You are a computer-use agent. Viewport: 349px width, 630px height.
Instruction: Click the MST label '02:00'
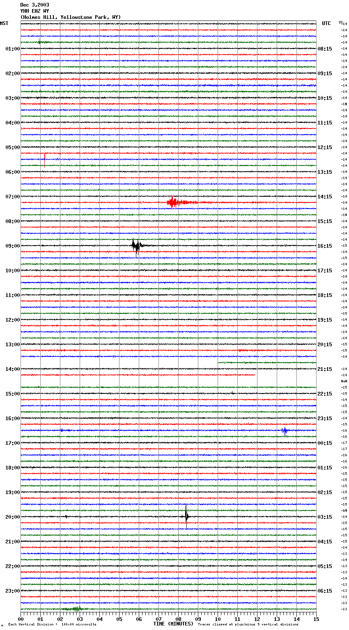click(x=13, y=74)
